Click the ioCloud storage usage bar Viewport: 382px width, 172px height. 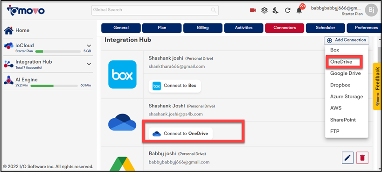[58, 51]
